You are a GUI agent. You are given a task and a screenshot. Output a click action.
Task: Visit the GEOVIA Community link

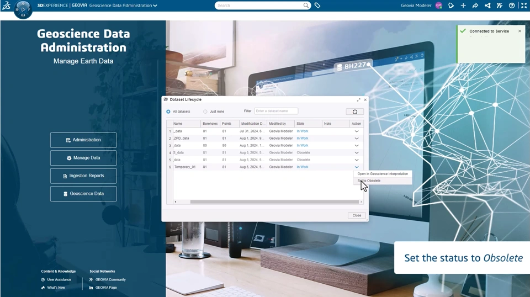[x=108, y=280]
